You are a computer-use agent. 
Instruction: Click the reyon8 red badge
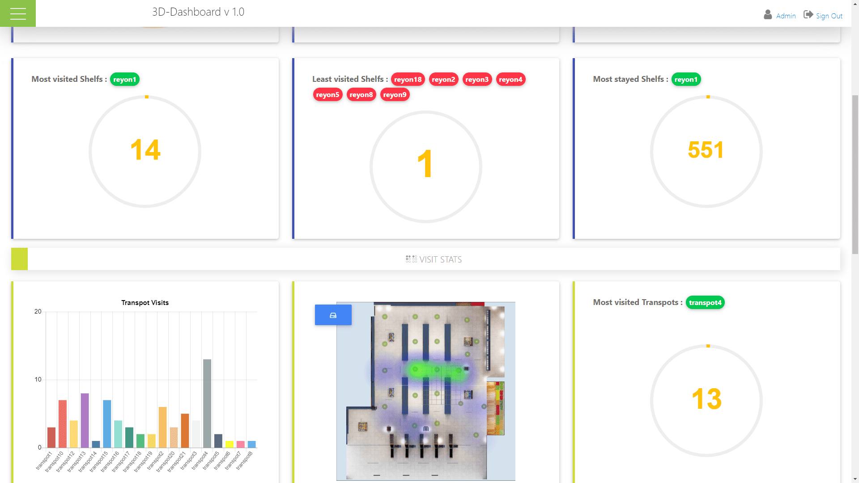(x=361, y=95)
